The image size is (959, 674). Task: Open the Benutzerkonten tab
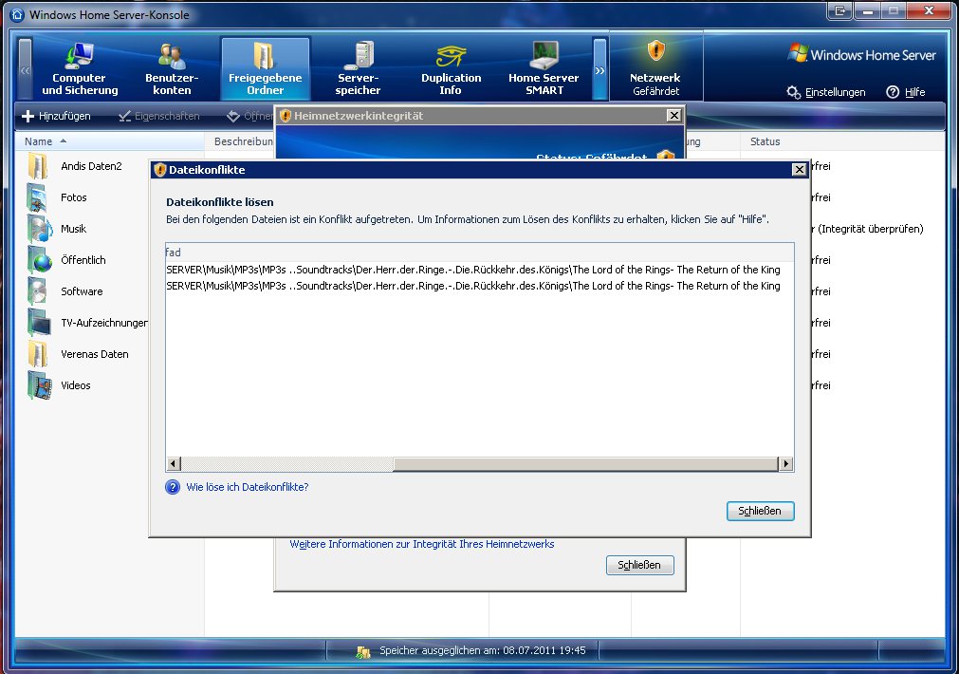[x=172, y=69]
